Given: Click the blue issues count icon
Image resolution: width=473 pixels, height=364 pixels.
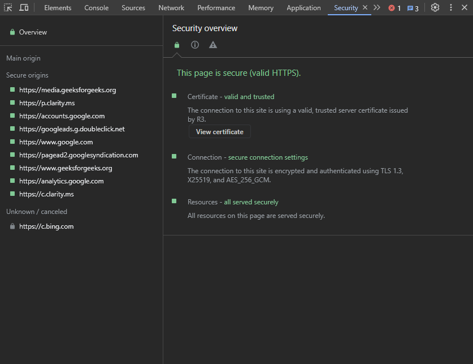Looking at the screenshot, I should [x=413, y=8].
